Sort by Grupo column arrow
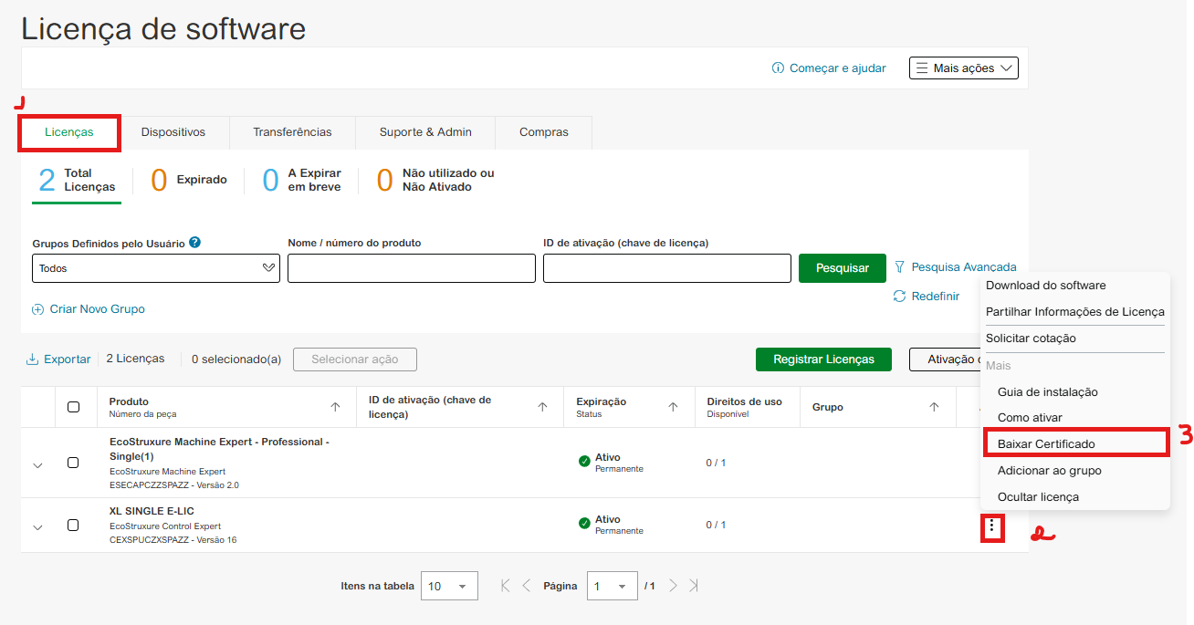1194x625 pixels. (934, 407)
